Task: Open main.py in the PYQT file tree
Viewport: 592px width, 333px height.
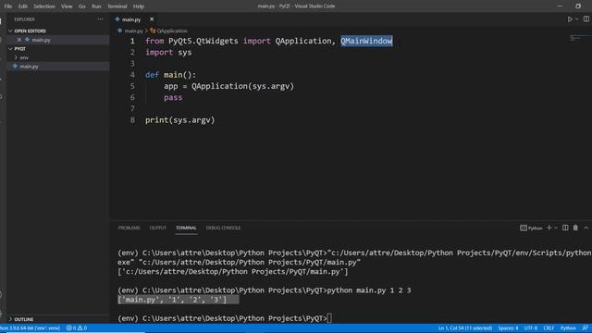Action: point(29,67)
